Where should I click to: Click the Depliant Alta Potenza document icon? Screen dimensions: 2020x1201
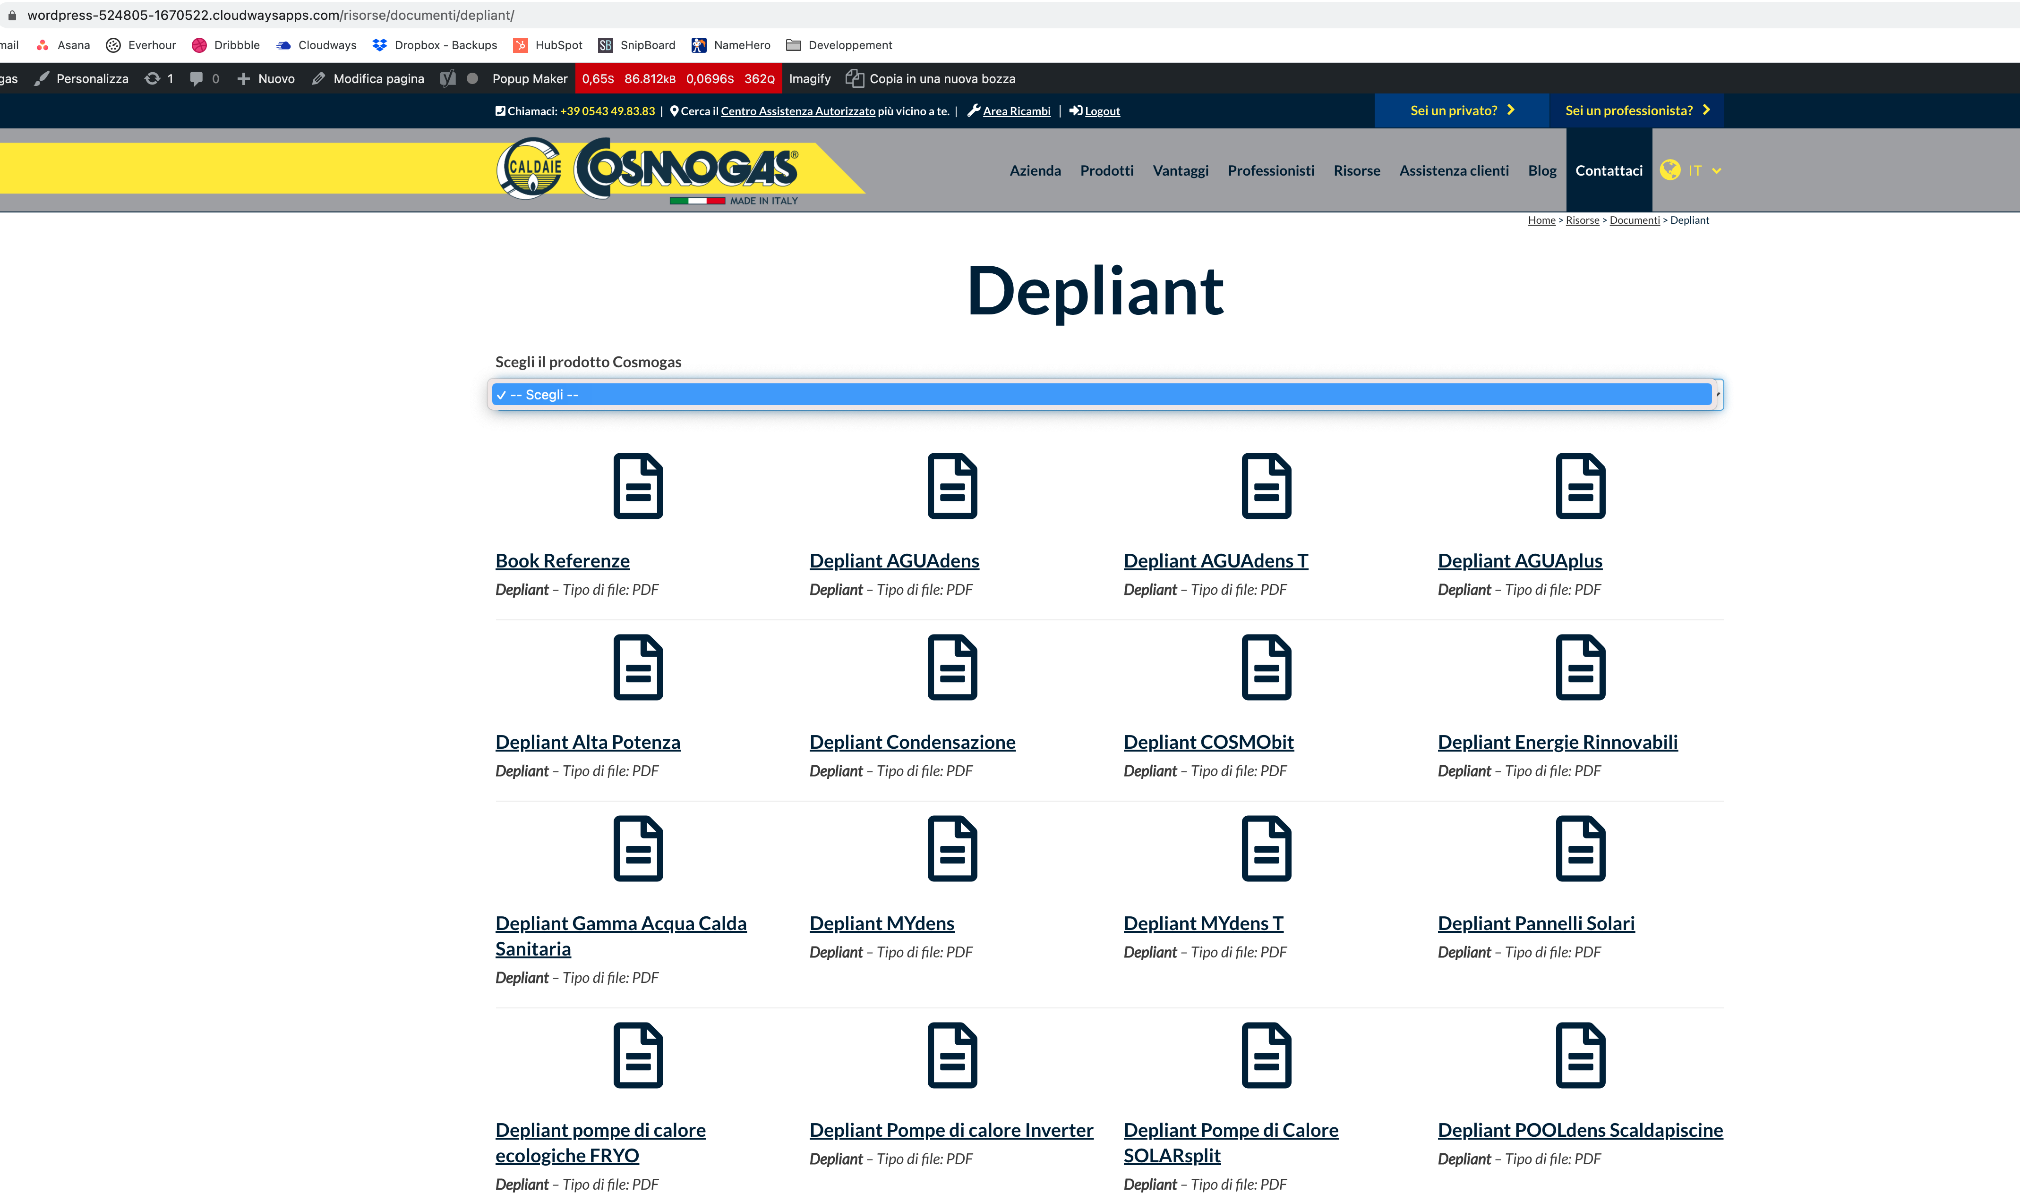(638, 667)
